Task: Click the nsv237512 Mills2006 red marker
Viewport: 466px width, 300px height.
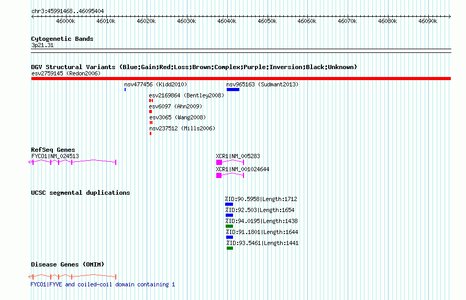Action: coord(151,134)
